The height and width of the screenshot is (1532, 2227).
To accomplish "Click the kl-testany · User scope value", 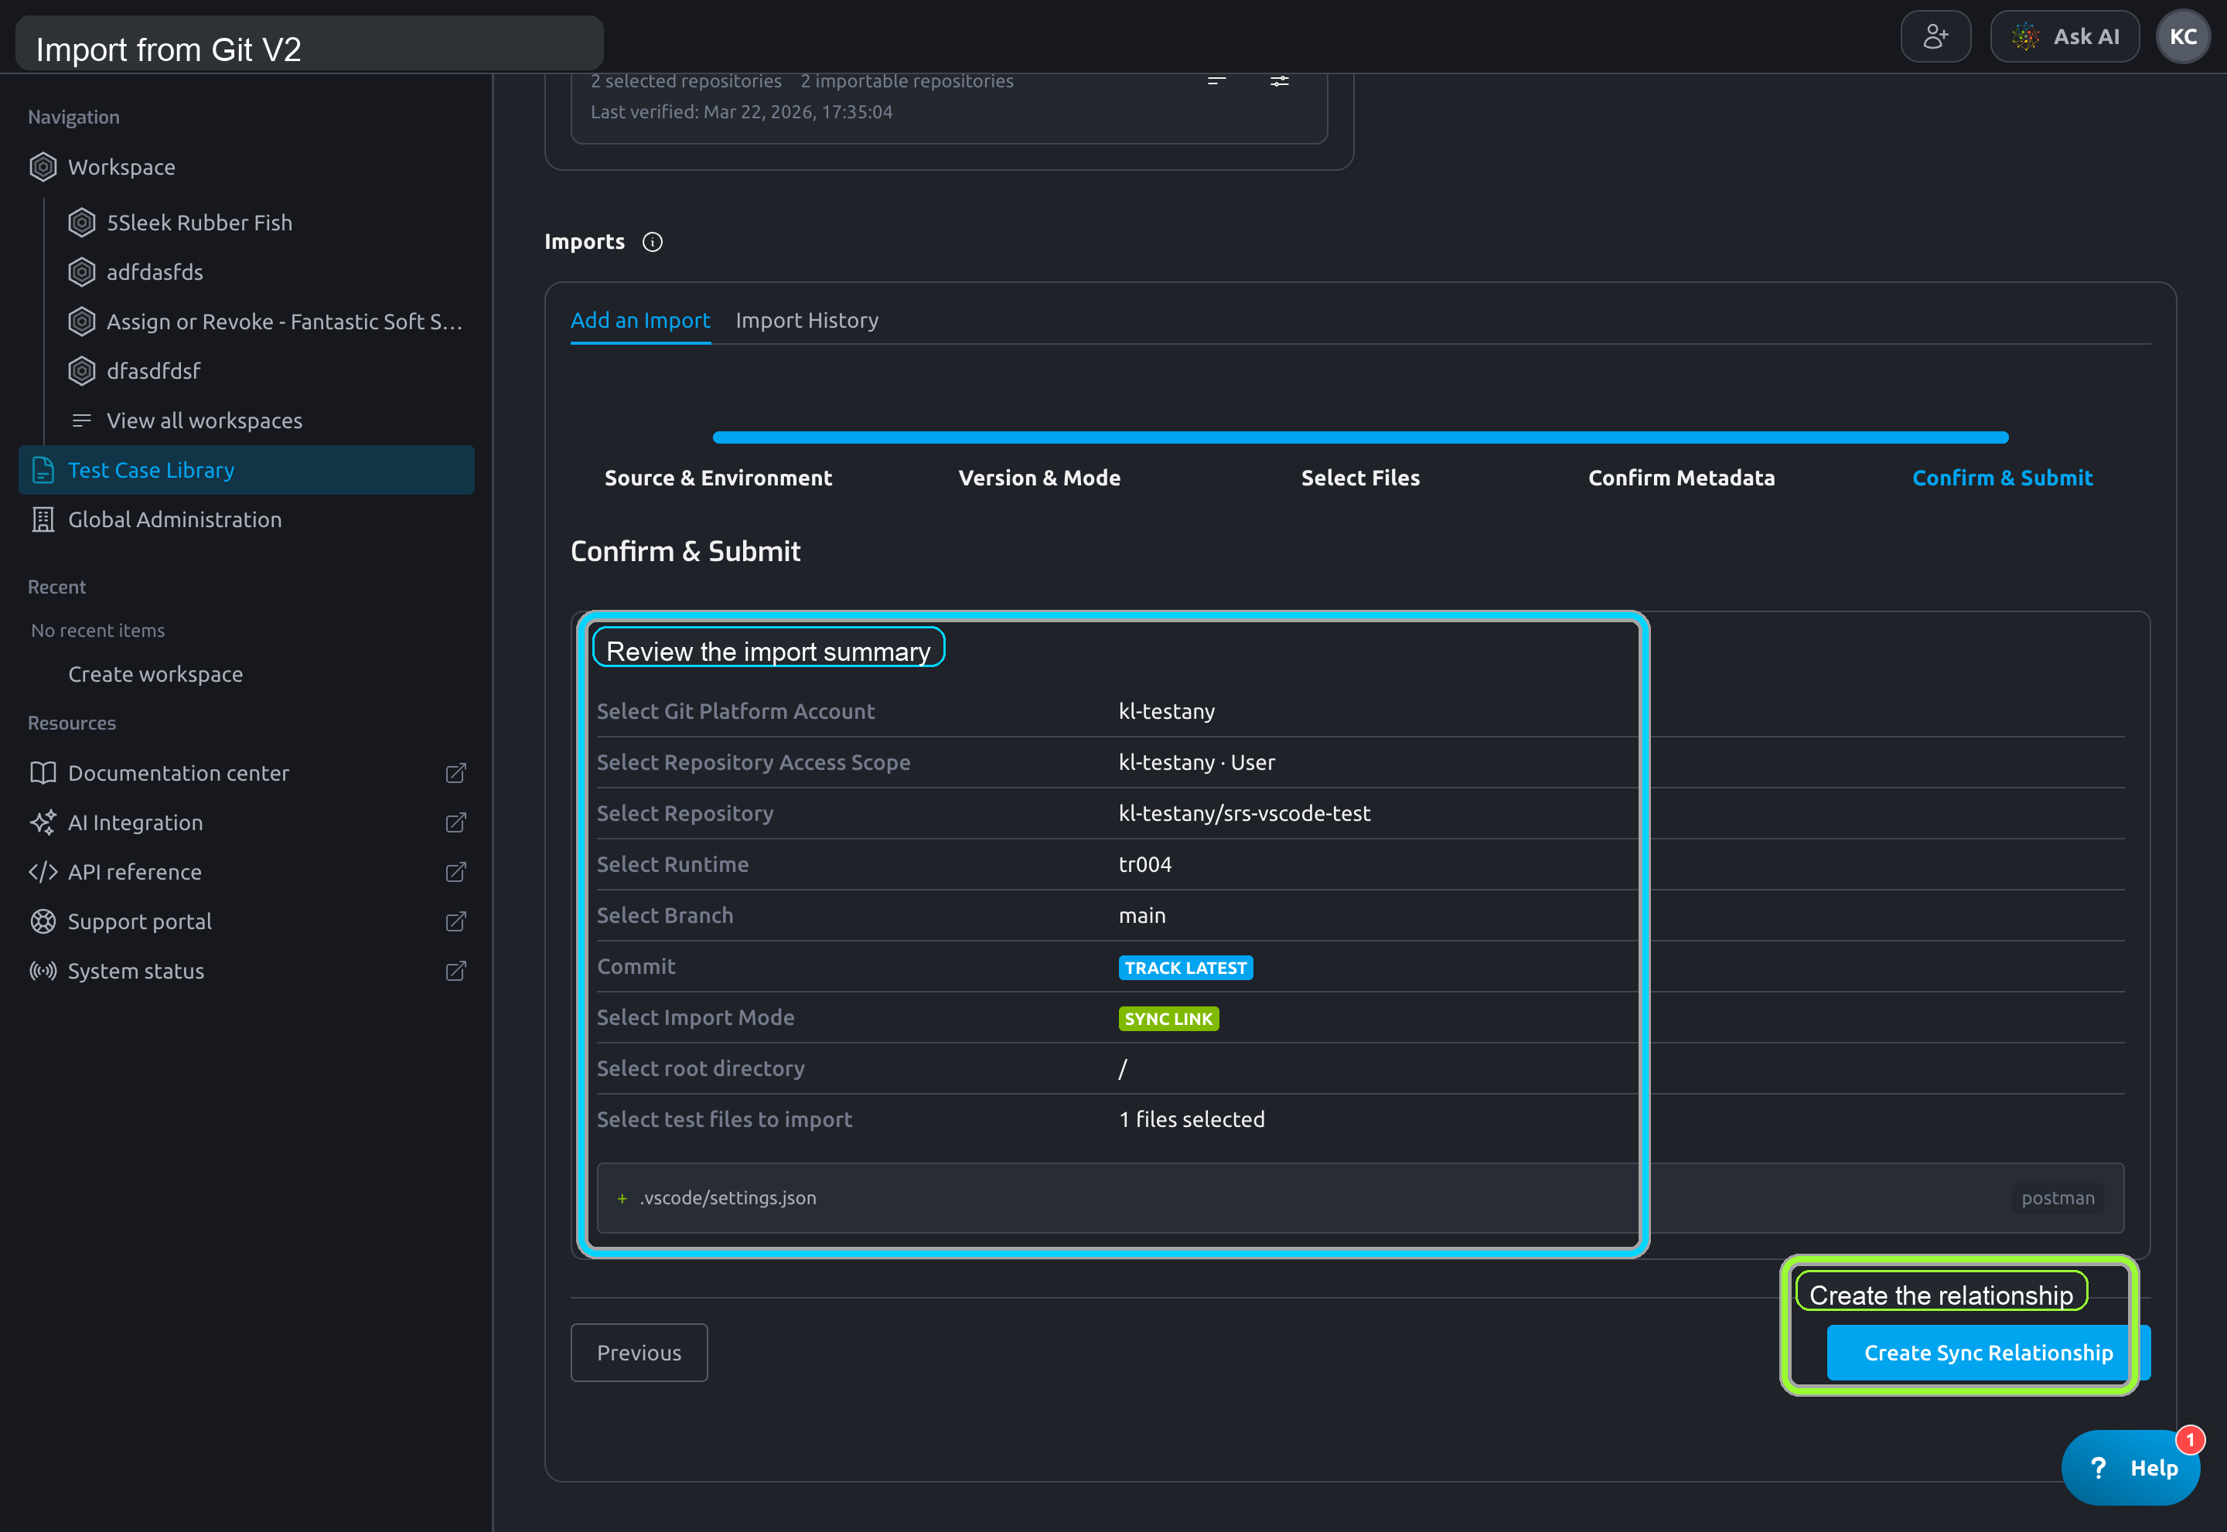I will pyautogui.click(x=1196, y=762).
